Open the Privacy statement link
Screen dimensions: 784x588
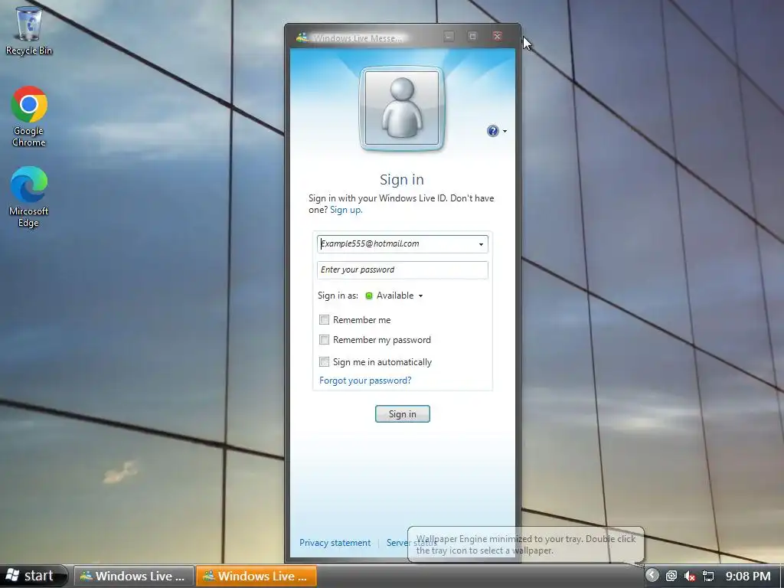335,543
